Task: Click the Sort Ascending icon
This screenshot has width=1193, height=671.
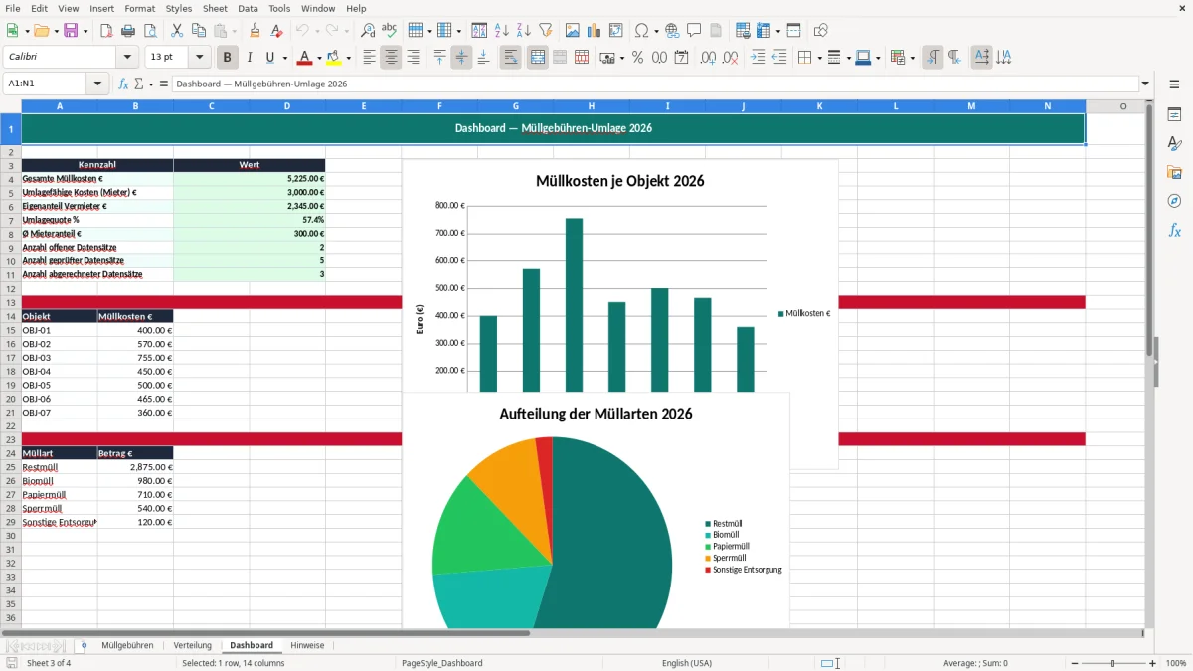Action: [502, 31]
